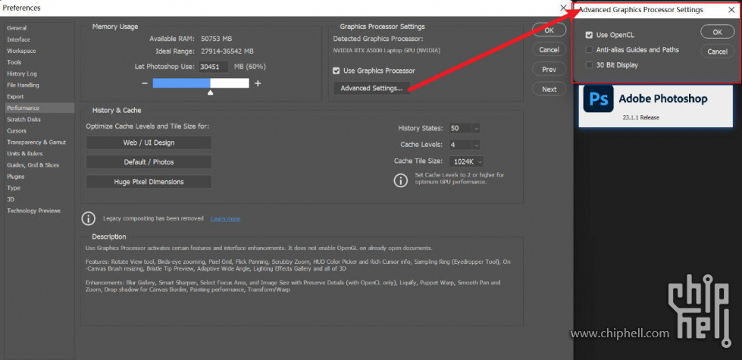Close the Preferences dialog
742x360 pixels.
(563, 8)
